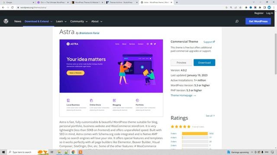Viewport: 277px width, 155px height.
Task: Open Brainstorm Force author link
Action: coord(89,33)
